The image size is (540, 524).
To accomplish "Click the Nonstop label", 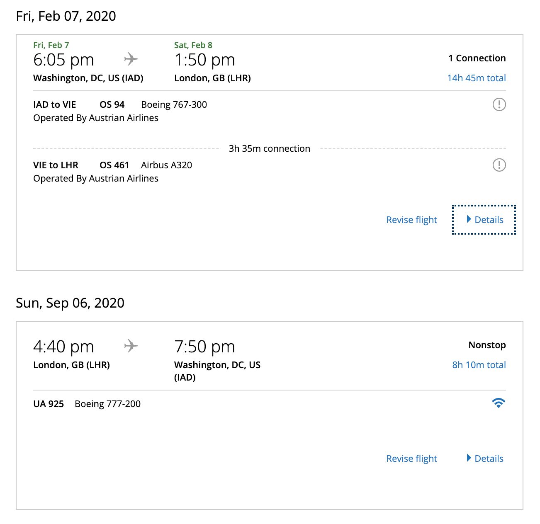I will pyautogui.click(x=487, y=345).
